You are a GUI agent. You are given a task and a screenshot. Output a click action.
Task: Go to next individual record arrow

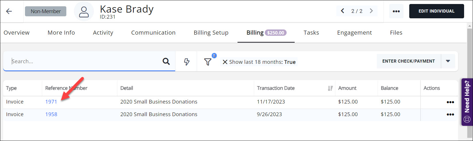[371, 11]
